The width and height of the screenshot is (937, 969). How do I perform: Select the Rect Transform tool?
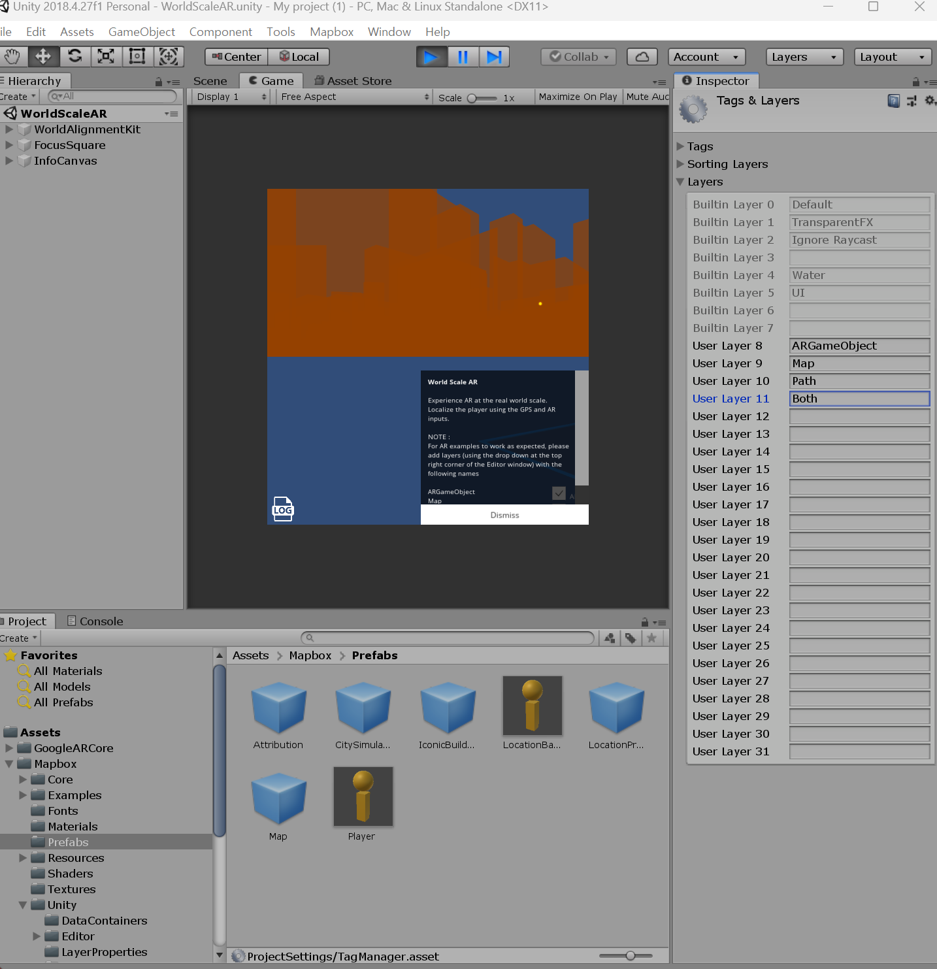pos(137,57)
